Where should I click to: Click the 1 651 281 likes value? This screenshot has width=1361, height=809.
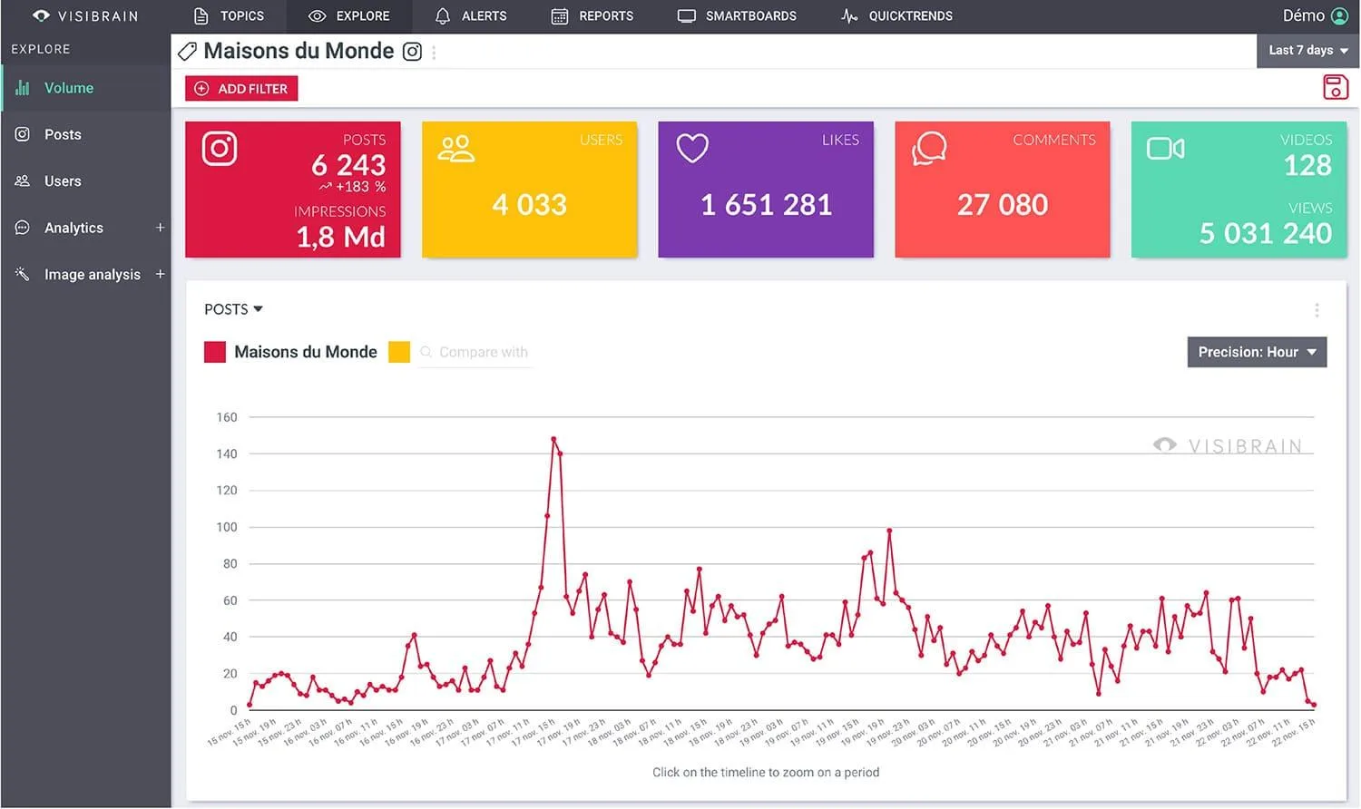coord(767,205)
